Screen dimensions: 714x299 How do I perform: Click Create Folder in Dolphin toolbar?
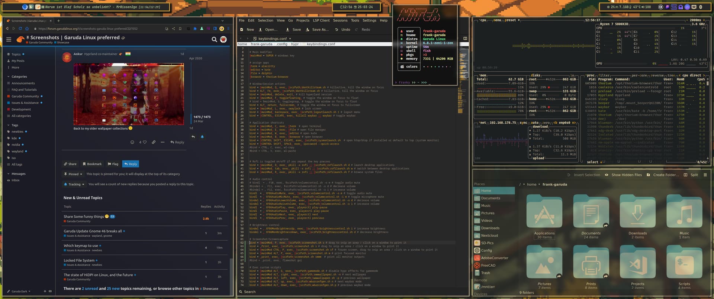663,175
